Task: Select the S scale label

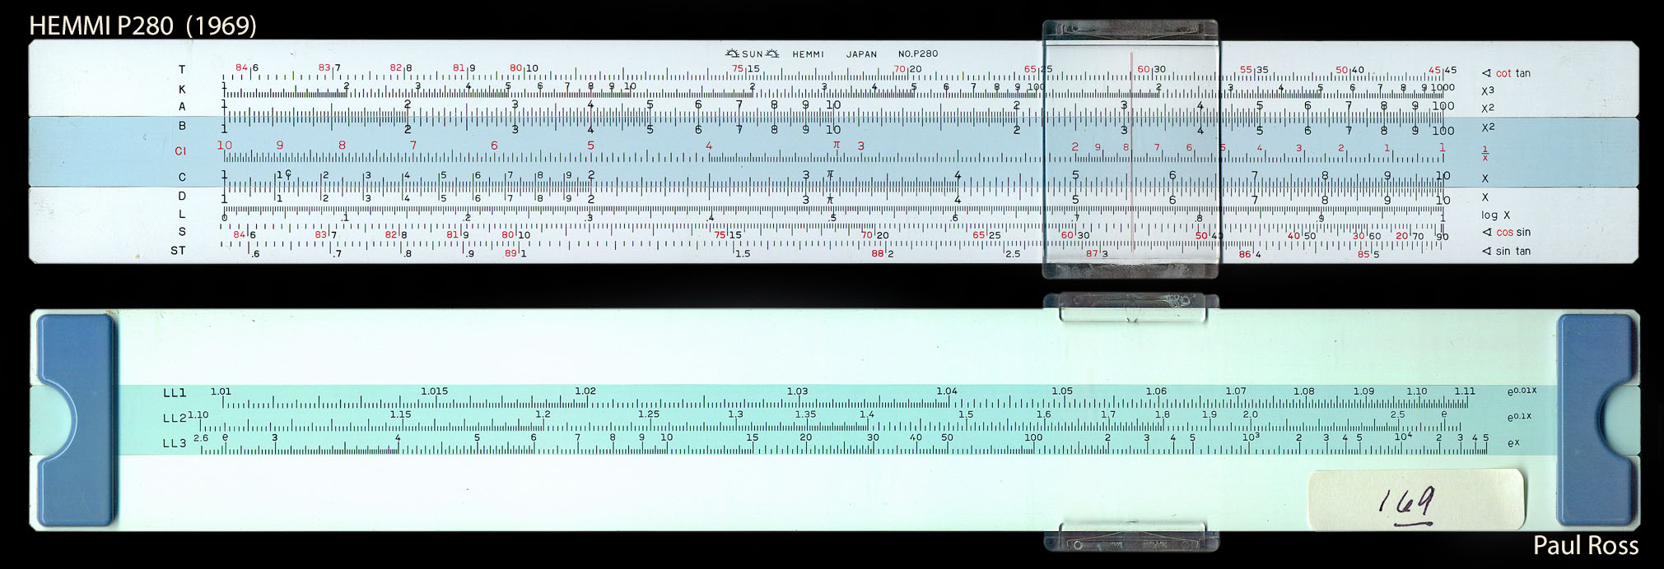Action: (x=182, y=232)
